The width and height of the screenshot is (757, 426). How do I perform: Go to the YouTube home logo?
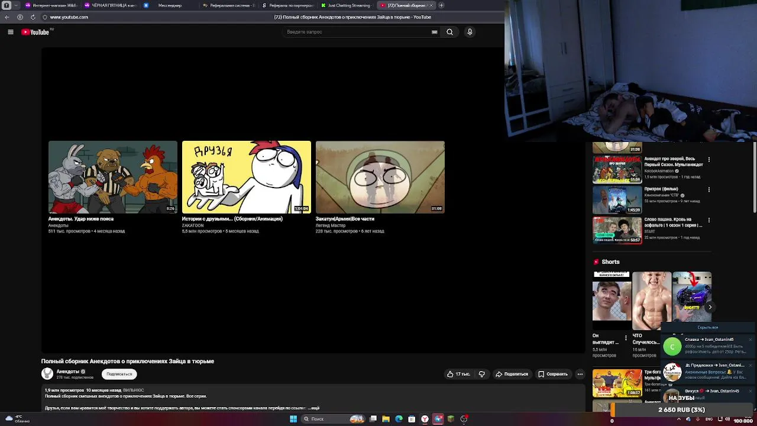point(36,32)
